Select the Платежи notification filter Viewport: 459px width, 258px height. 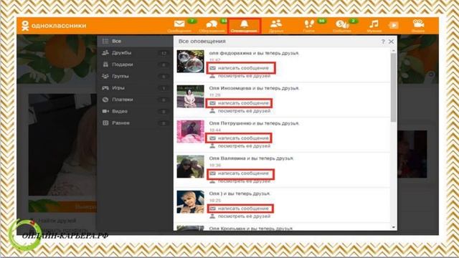click(x=135, y=100)
